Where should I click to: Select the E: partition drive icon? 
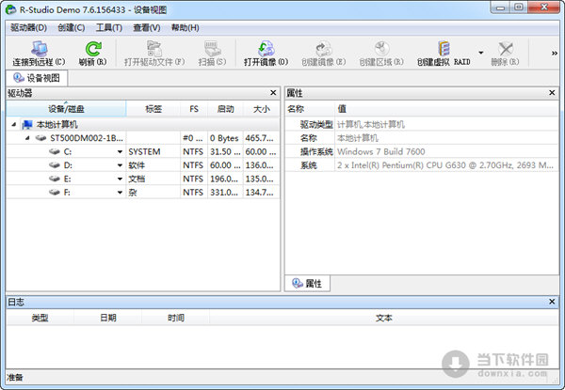click(x=55, y=179)
